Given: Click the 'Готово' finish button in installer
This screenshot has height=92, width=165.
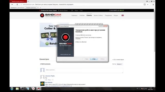Looking at the screenshot, I should tap(94, 59).
